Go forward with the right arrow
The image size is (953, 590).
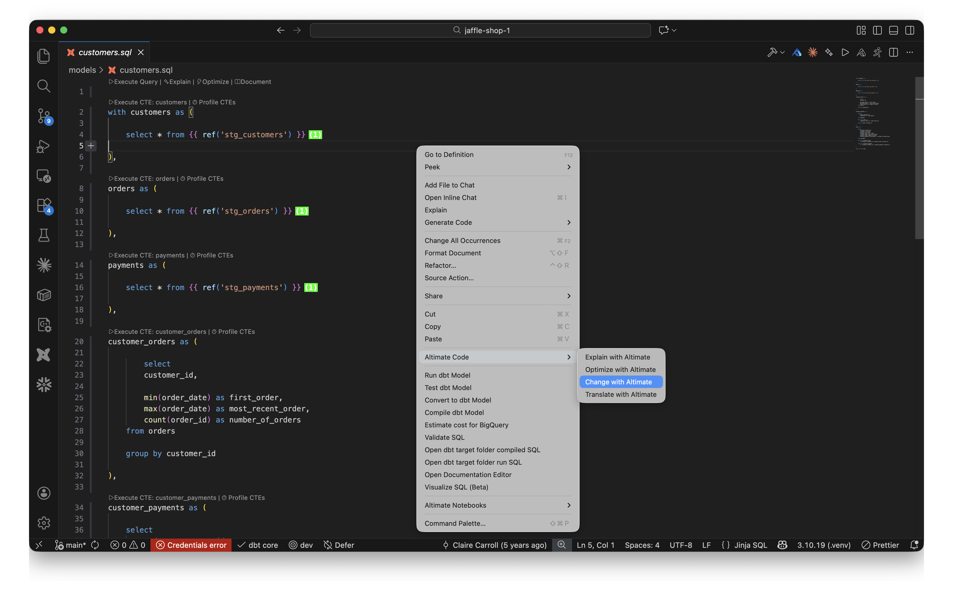click(x=297, y=30)
